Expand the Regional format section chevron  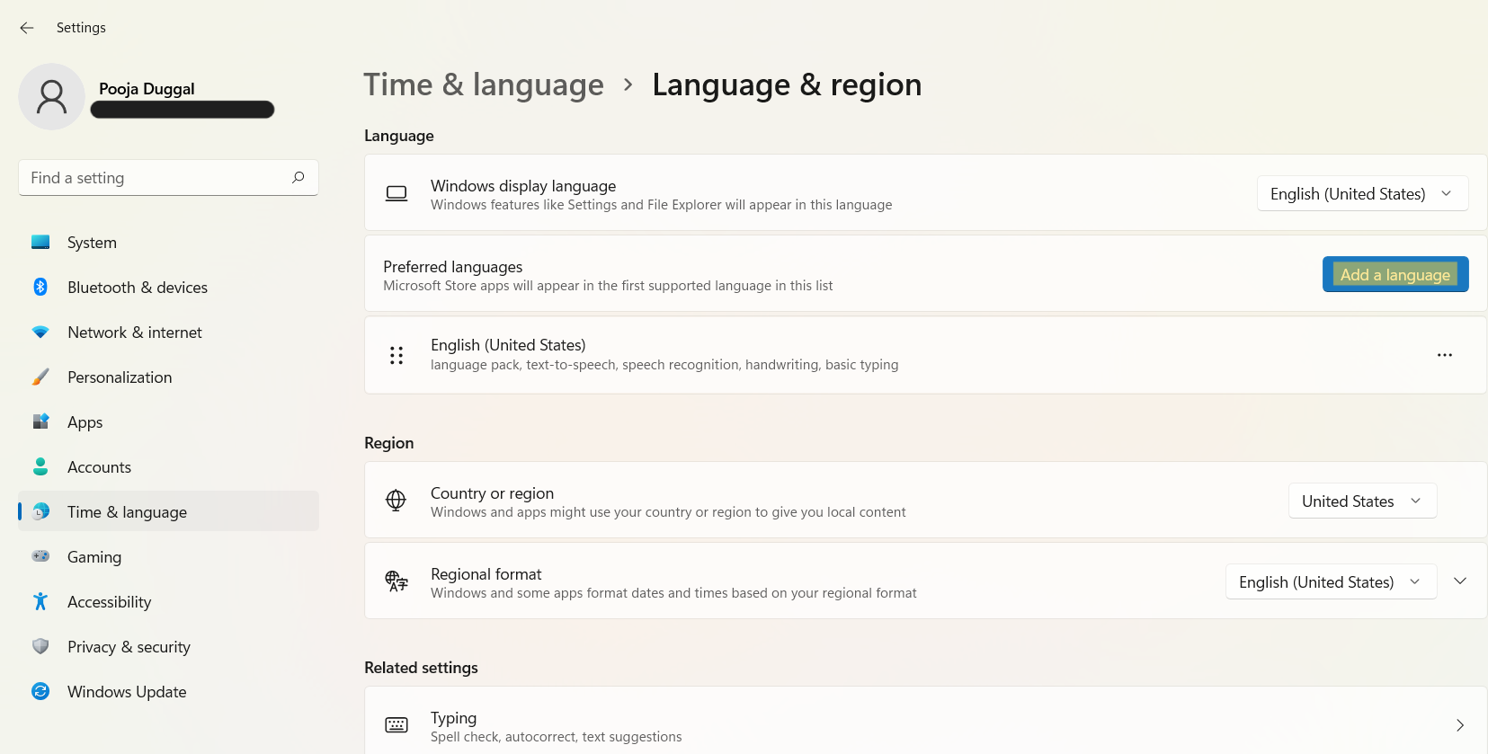1460,581
